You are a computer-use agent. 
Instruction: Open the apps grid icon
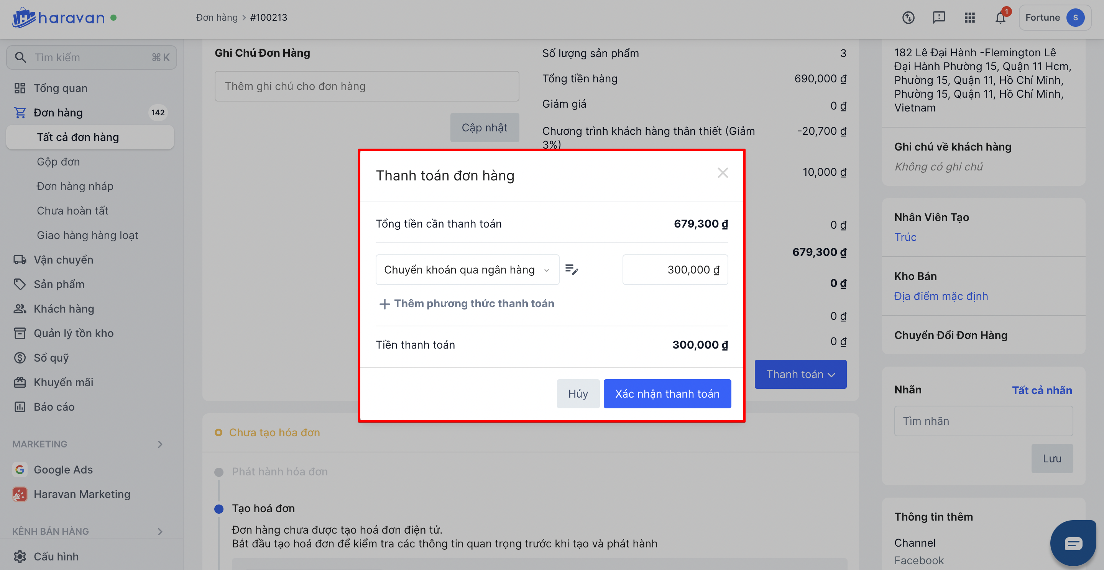(x=969, y=18)
